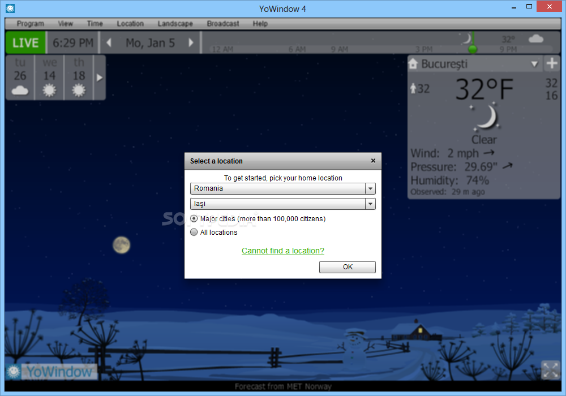This screenshot has height=396, width=566.
Task: Click the date Mo, Jan 5
Action: 150,43
